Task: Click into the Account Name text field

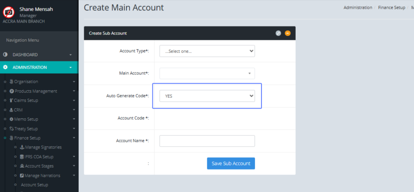Action: click(207, 141)
